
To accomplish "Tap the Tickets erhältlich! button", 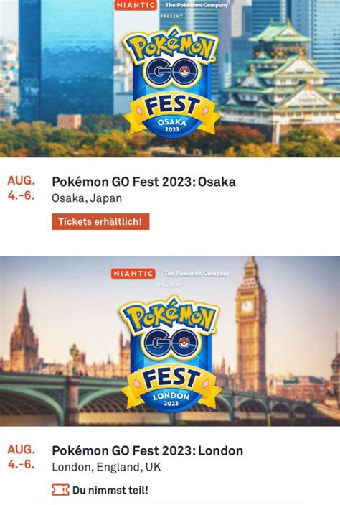I will 100,221.
